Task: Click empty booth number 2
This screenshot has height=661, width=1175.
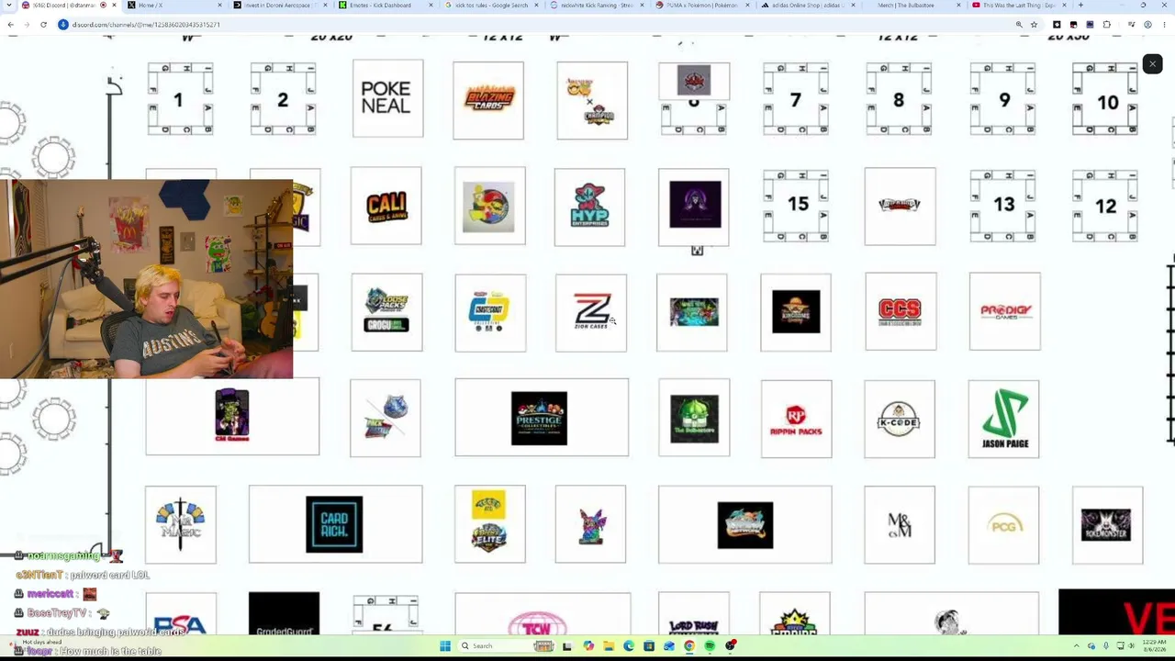Action: (283, 99)
